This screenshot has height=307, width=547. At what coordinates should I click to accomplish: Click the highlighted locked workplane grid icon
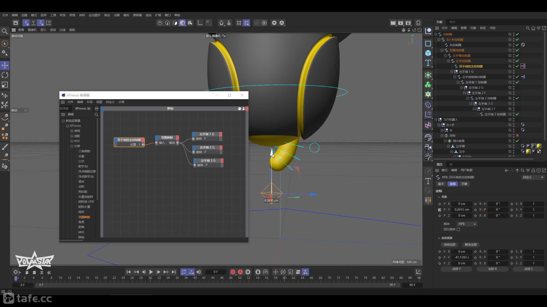pyautogui.click(x=246, y=23)
